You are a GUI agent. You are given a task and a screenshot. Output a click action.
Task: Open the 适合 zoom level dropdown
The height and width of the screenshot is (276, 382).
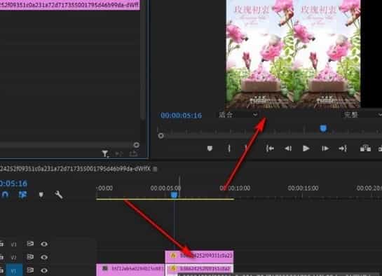click(x=238, y=115)
